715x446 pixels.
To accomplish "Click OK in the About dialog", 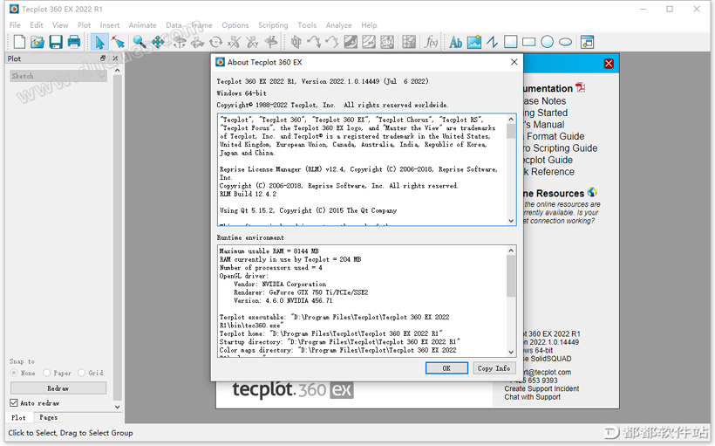I will pyautogui.click(x=446, y=368).
